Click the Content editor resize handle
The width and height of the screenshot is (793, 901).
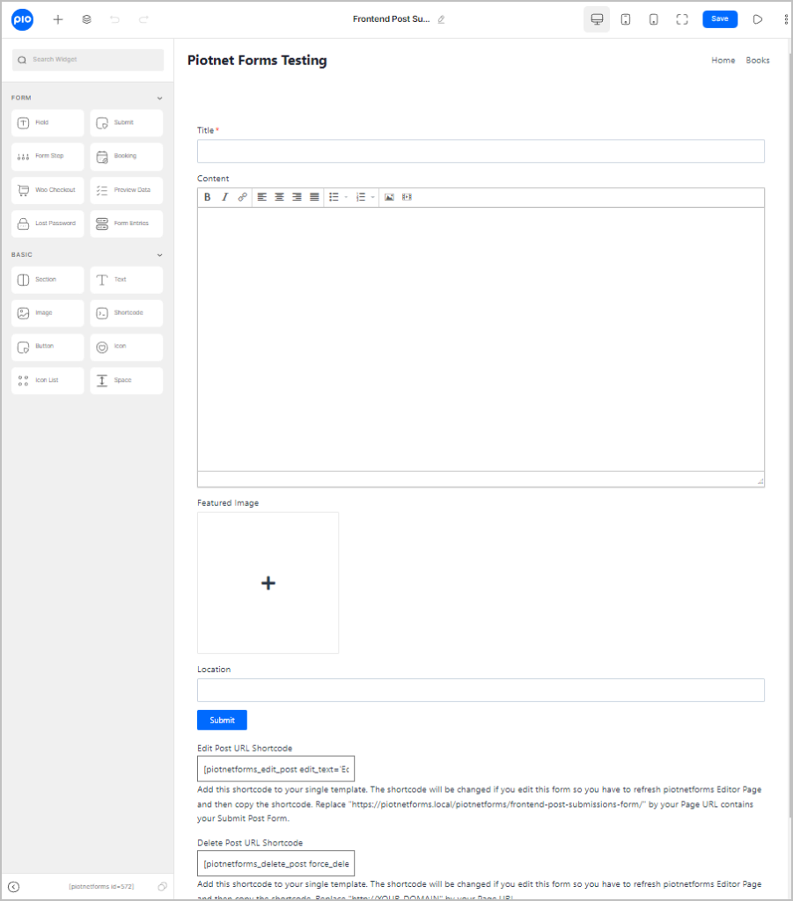pos(760,481)
